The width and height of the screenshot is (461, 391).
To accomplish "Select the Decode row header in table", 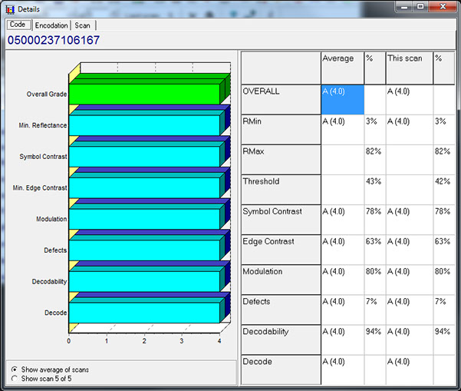I will pyautogui.click(x=281, y=369).
